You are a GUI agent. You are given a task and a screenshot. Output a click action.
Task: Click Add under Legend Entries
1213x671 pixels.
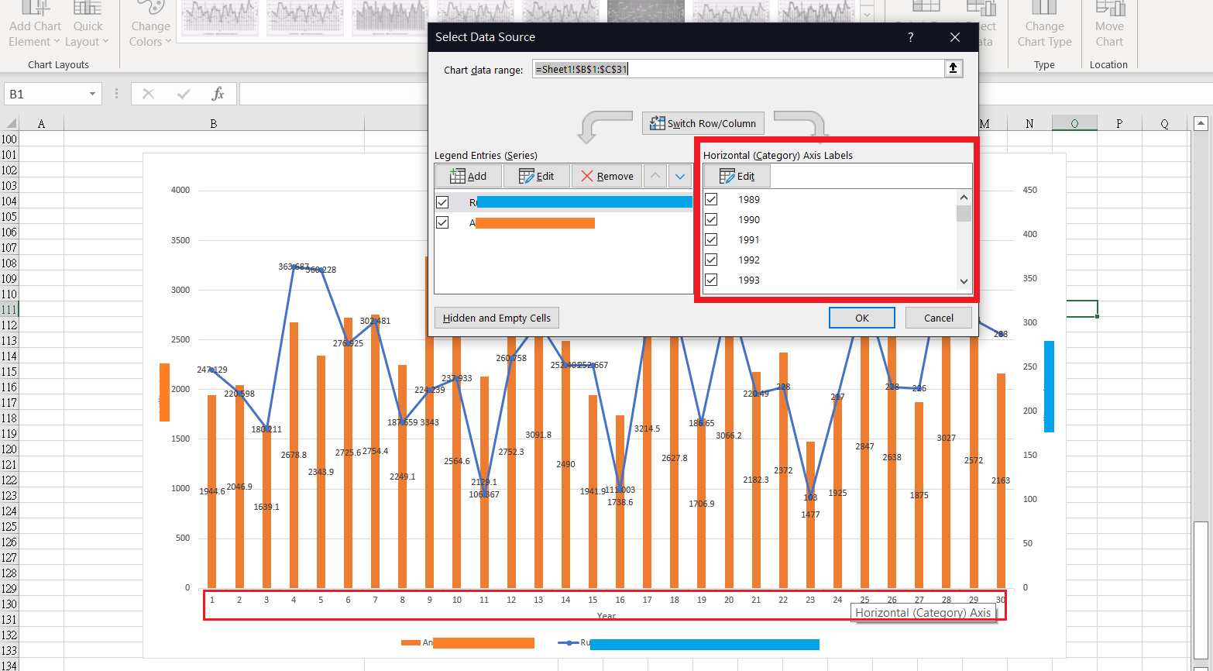(468, 175)
